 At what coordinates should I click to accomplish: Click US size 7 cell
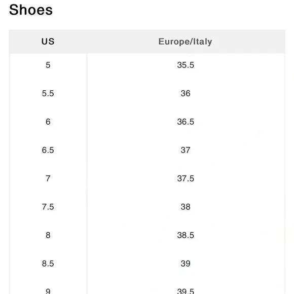pyautogui.click(x=48, y=178)
